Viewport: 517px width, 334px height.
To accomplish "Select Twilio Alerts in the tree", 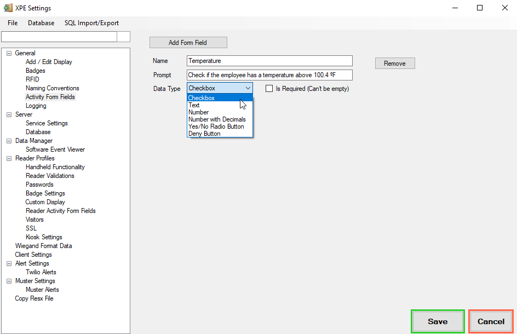I will [x=41, y=272].
